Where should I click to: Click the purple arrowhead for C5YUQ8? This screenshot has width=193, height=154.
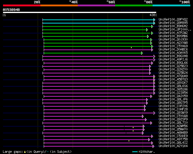143,116
